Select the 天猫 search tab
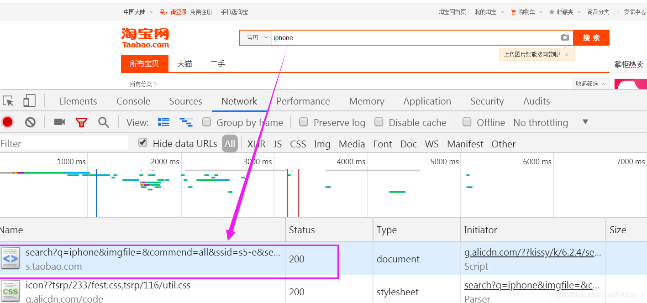This screenshot has height=303, width=647. 185,63
